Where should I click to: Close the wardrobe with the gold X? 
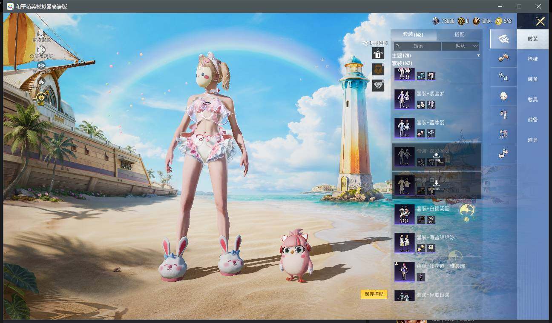point(540,21)
